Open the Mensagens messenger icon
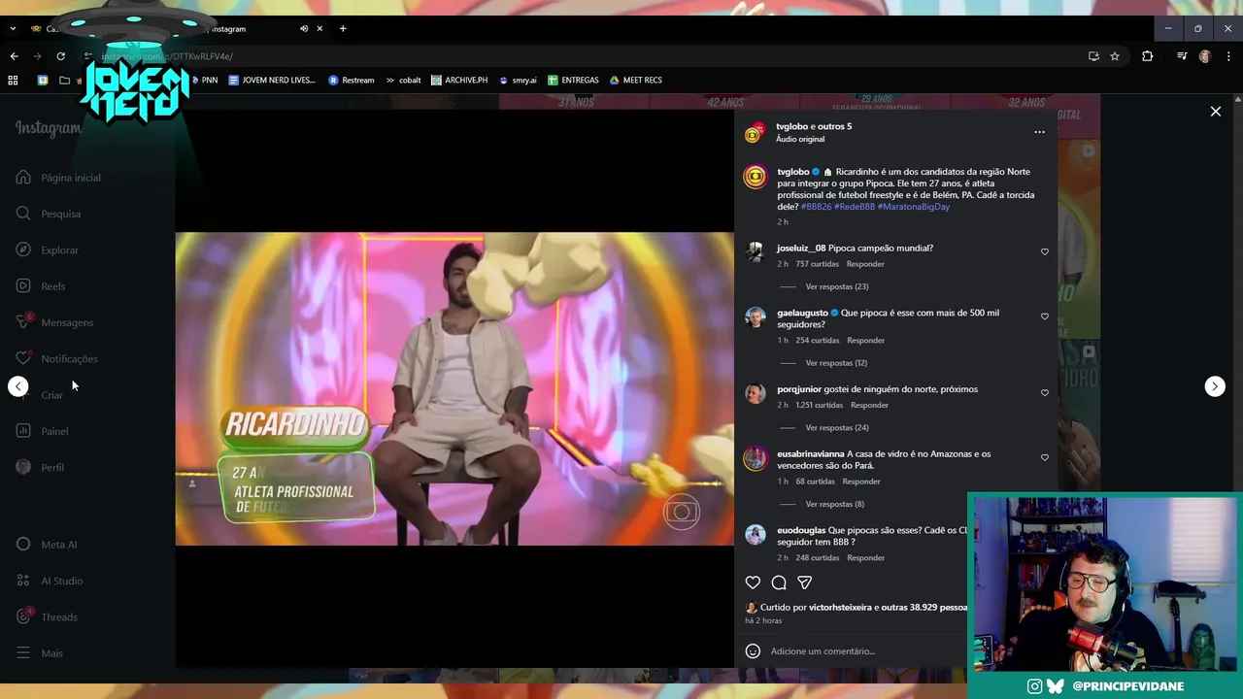 (23, 321)
